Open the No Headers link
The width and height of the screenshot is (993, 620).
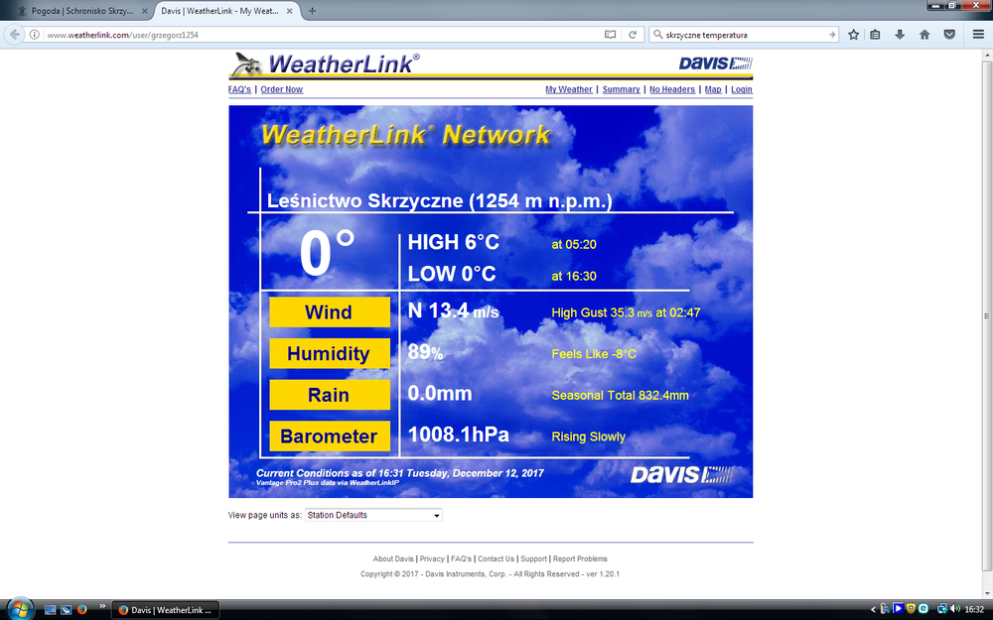pyautogui.click(x=672, y=89)
